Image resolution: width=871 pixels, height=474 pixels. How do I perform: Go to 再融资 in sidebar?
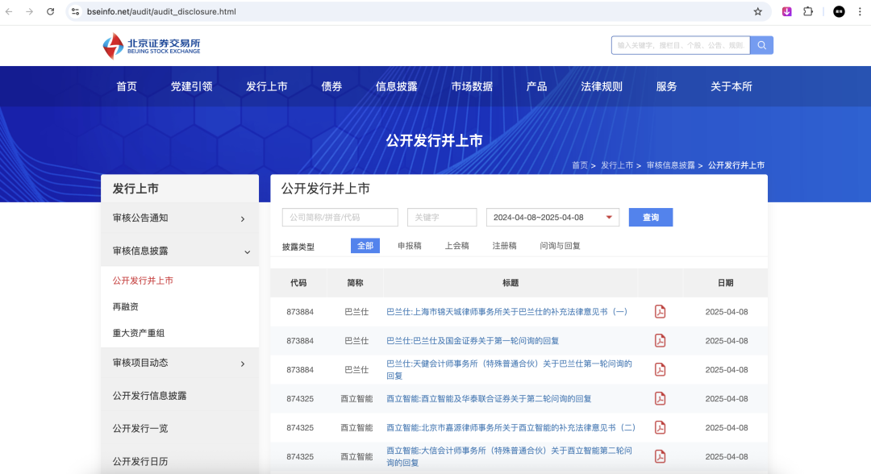tap(126, 307)
